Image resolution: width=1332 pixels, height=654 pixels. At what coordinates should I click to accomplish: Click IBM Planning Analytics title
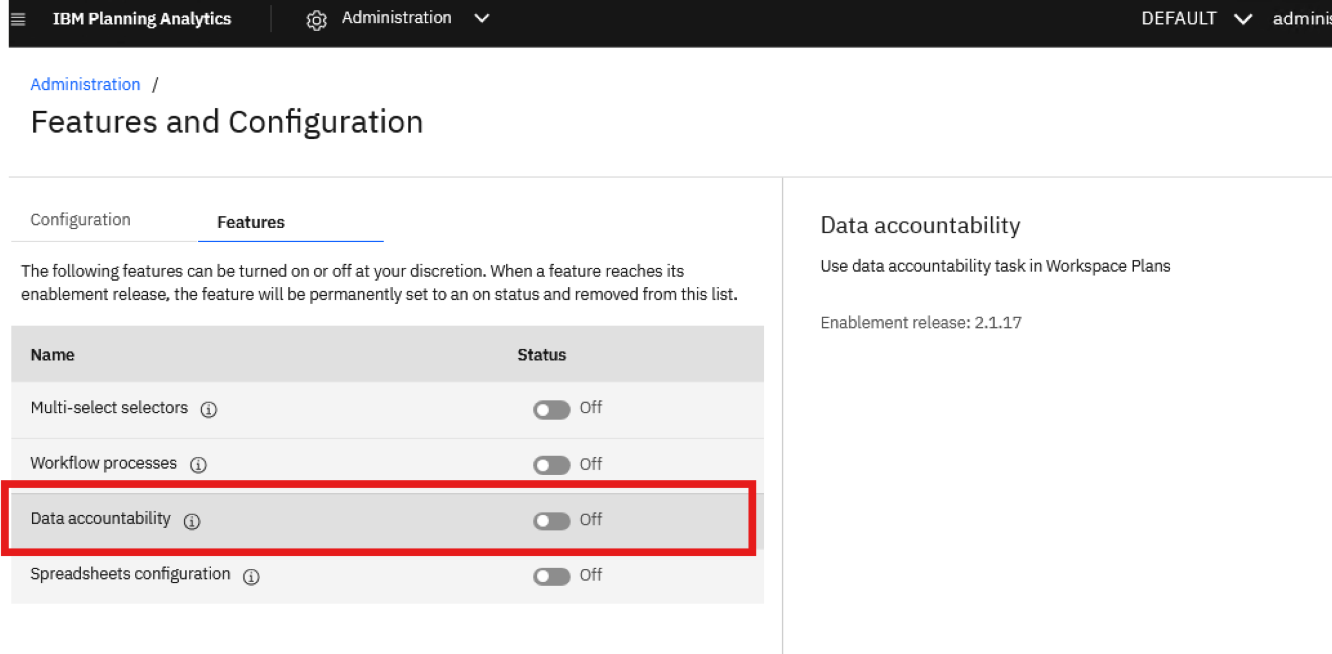tap(142, 19)
